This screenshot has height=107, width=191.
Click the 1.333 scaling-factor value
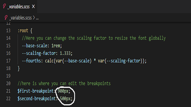pyautogui.click(x=65, y=53)
